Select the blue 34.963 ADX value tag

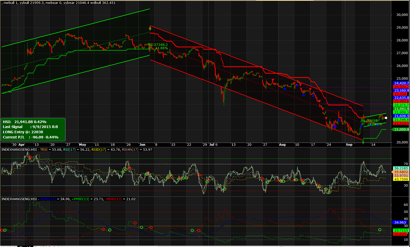tap(400, 222)
